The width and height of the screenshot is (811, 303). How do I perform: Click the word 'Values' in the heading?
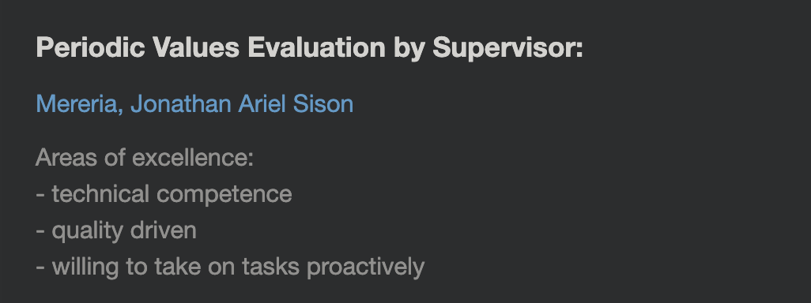coord(196,47)
